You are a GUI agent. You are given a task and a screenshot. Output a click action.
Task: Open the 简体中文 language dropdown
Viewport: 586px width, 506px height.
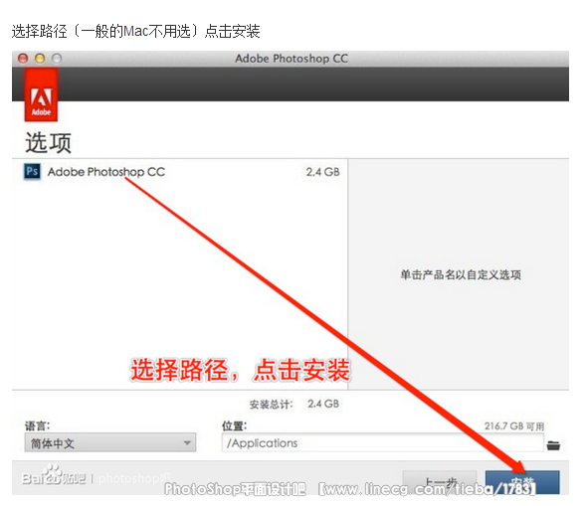[110, 443]
